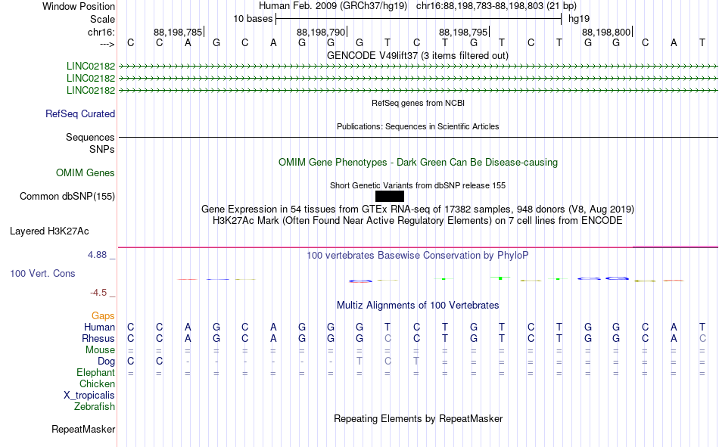Click the black dbSNP variant block
This screenshot has height=447, width=719.
tap(389, 196)
